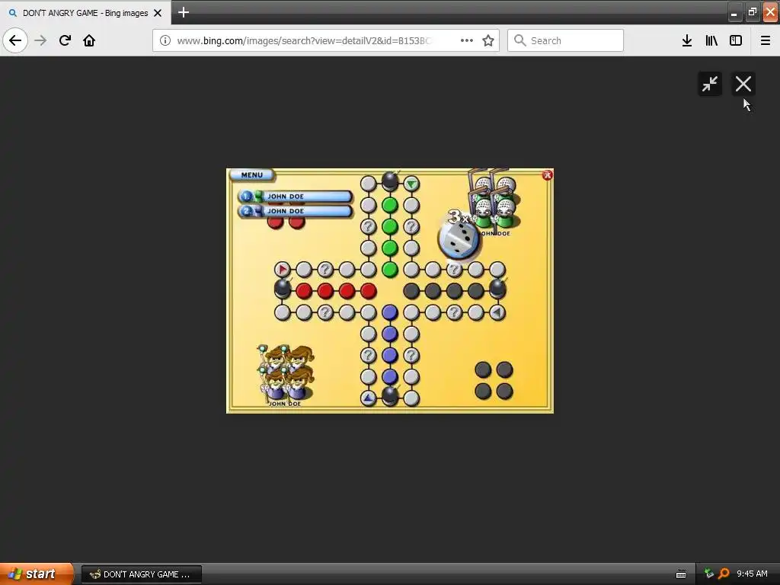Click the browser Back arrow
This screenshot has width=780, height=585.
point(15,40)
